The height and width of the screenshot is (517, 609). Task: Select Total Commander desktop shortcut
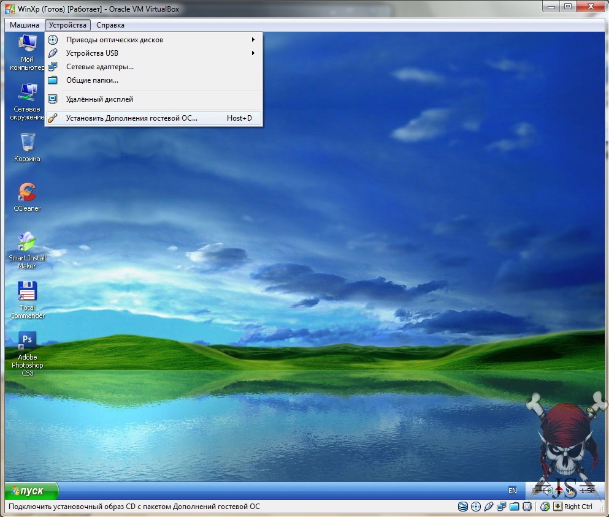(x=27, y=300)
